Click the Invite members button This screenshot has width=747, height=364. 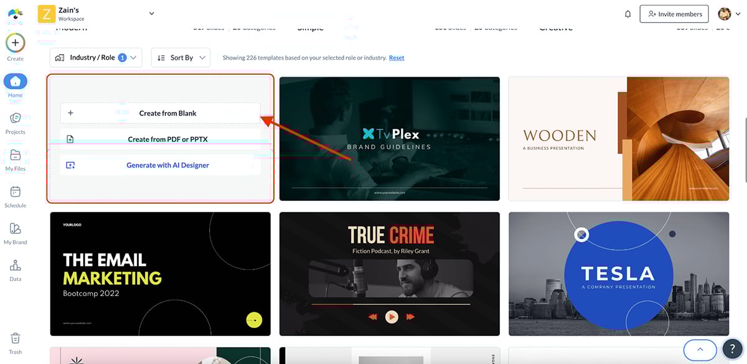[x=674, y=14]
